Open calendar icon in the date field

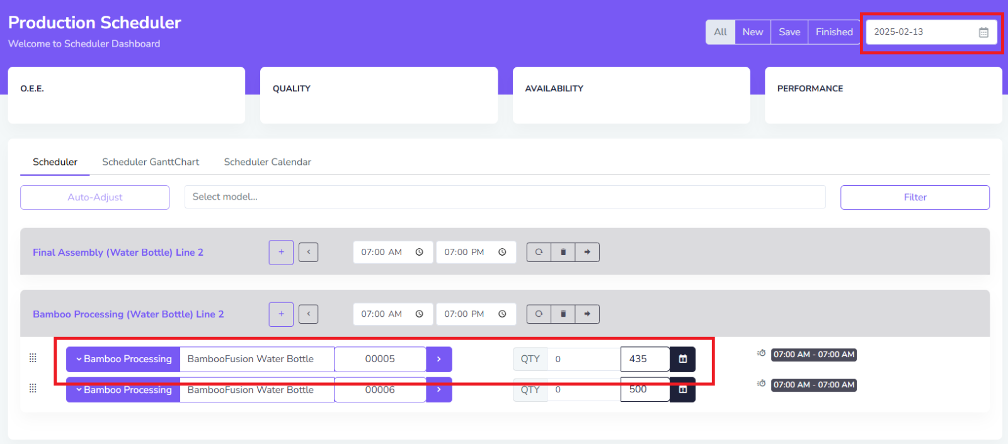983,32
